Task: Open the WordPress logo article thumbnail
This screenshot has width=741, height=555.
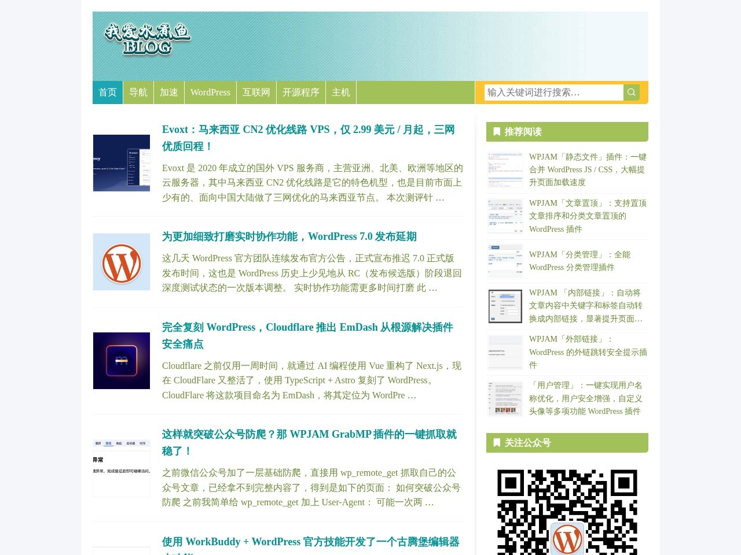Action: pos(122,262)
